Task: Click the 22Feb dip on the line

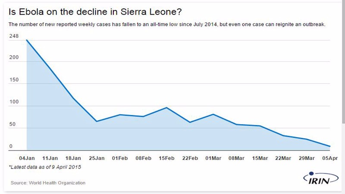Action: 190,122
